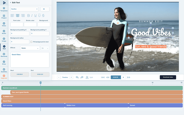Pick the Stroke color swatch

[x=30, y=25]
